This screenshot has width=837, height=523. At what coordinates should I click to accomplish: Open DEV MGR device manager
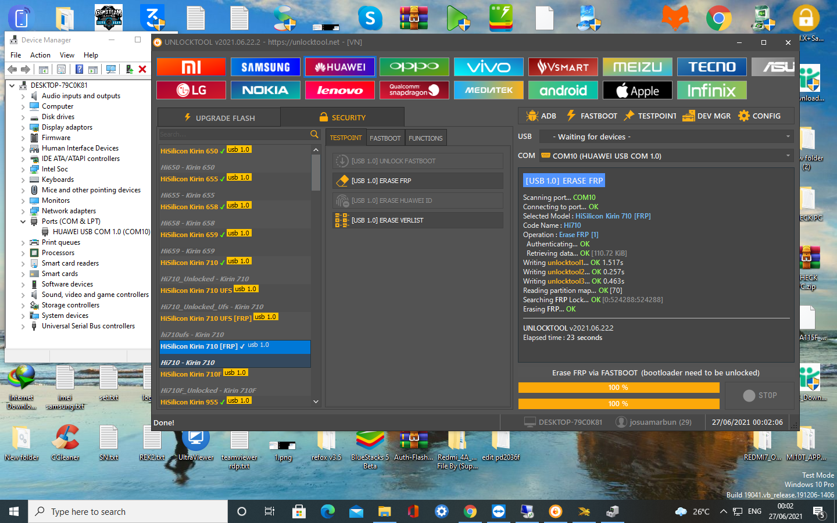(706, 116)
